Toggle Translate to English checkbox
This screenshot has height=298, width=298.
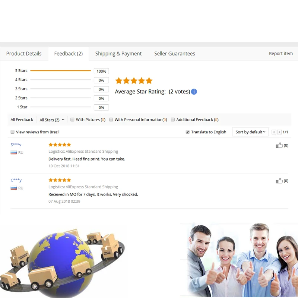coord(188,132)
